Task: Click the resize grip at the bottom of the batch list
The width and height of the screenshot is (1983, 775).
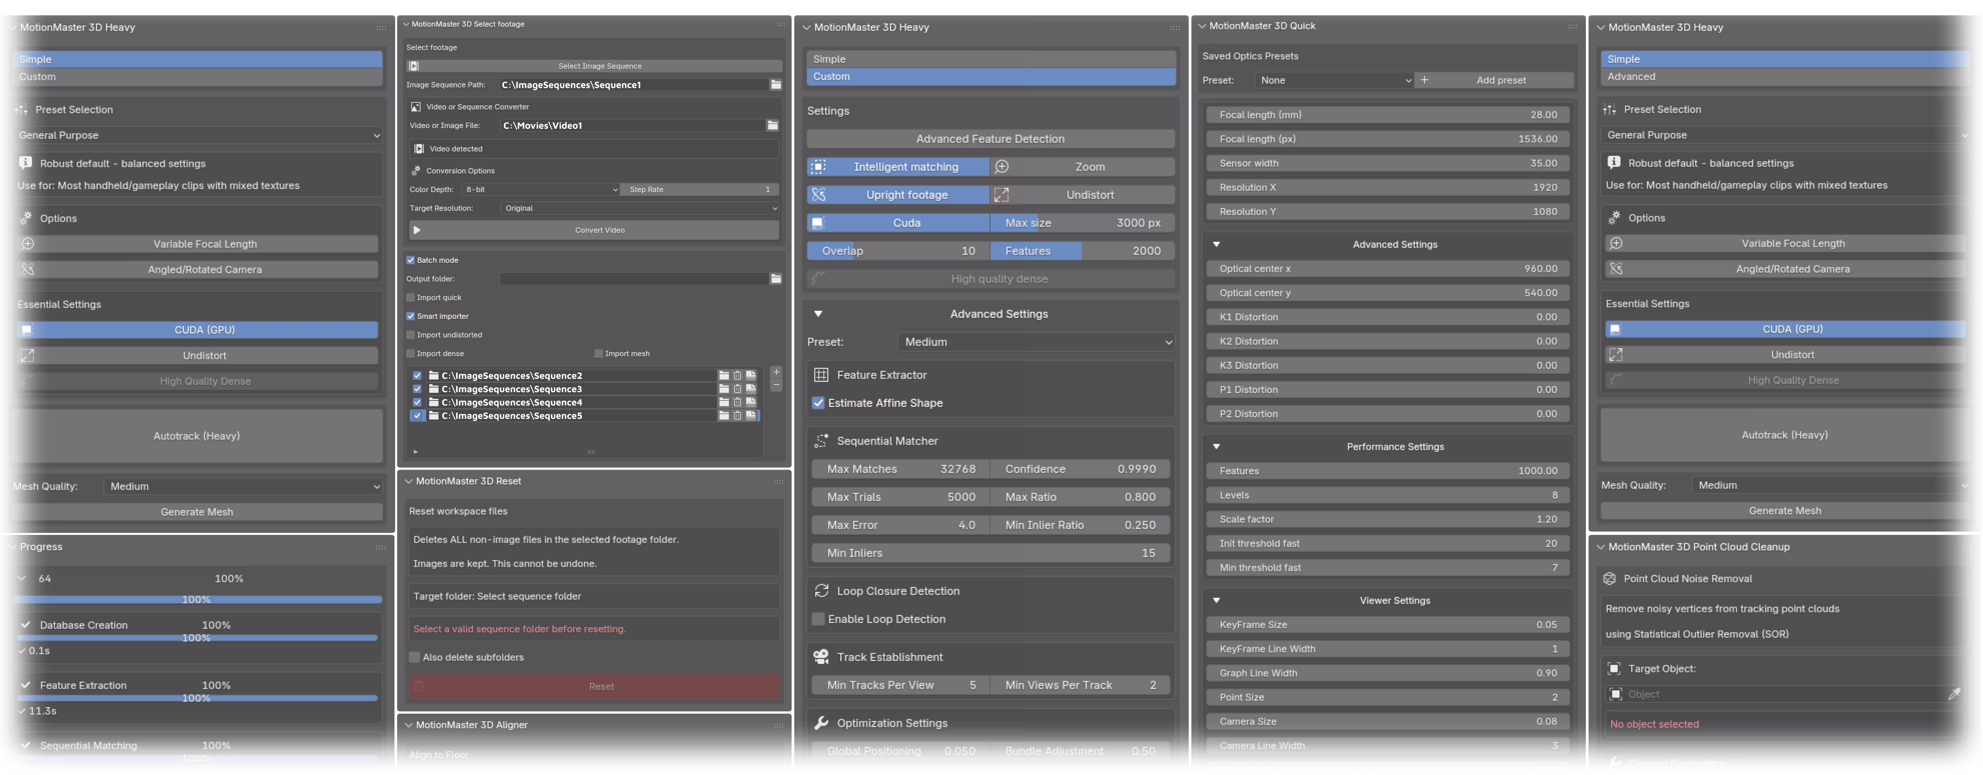Action: [591, 452]
